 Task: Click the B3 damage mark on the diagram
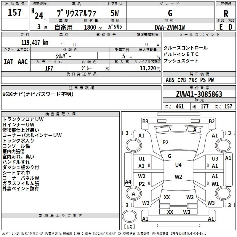click(x=145, y=121)
